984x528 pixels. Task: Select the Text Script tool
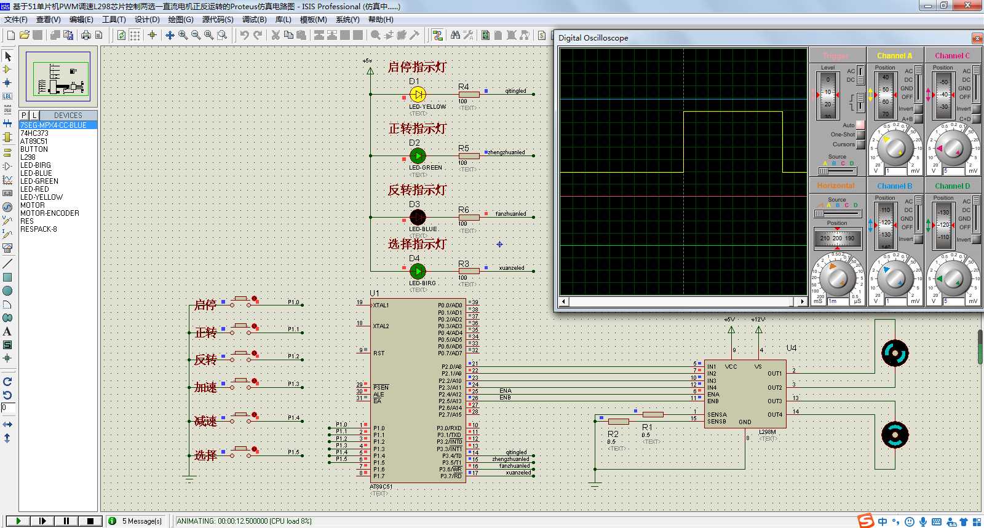click(x=7, y=109)
